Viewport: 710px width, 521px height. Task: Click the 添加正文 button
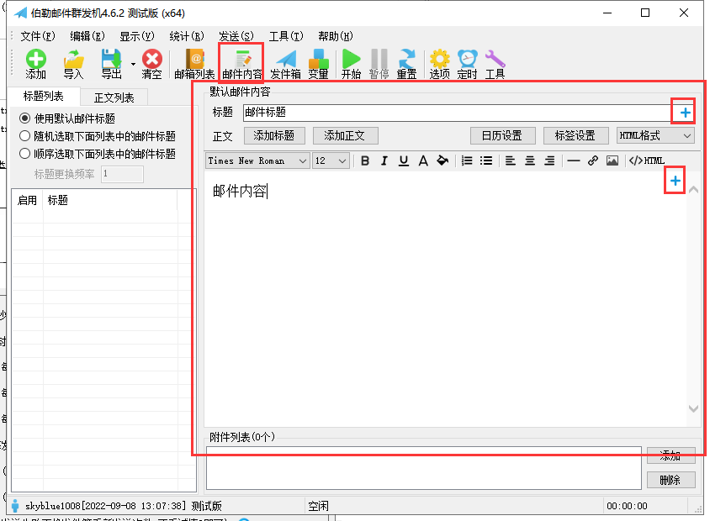pos(345,135)
